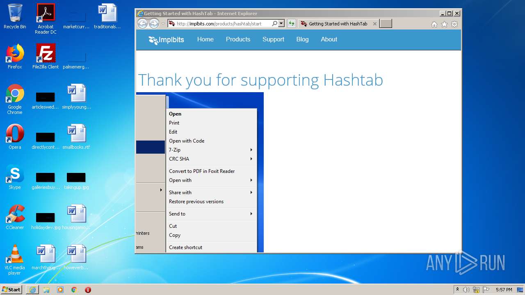Click the clock showing 5:57 PM
The image size is (525, 295).
[504, 290]
